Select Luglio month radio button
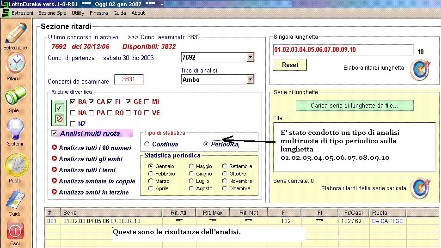Image resolution: width=441 pixels, height=248 pixels. pos(191,181)
